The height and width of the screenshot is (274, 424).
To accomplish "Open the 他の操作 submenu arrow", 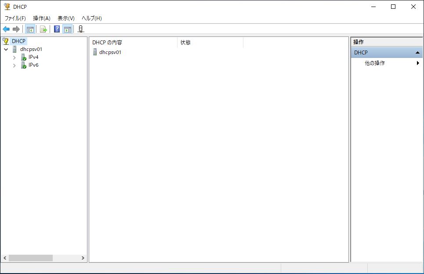I will tap(418, 63).
